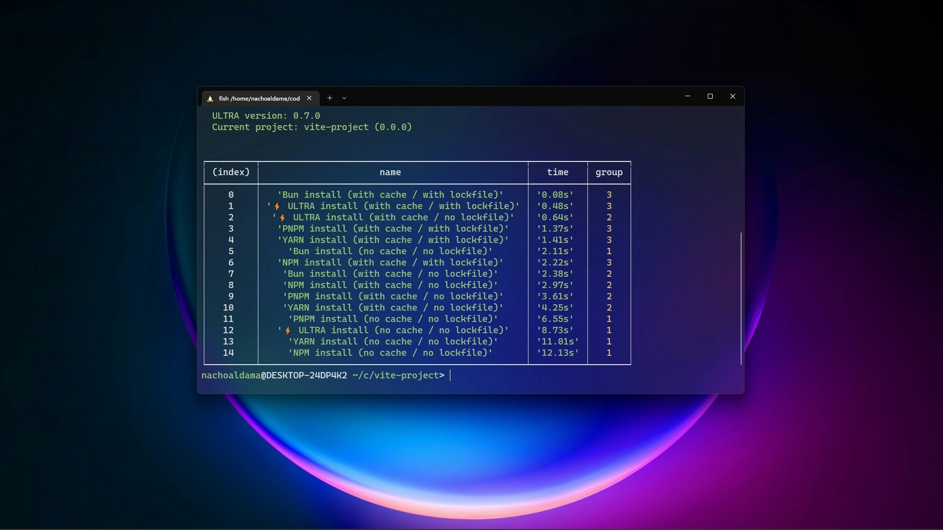Click 'ULTRA install (with cache / no lockfile)' text

click(x=404, y=217)
